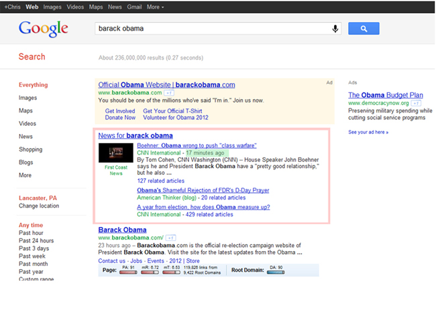Click the See your ad here link
Image resolution: width=436 pixels, height=314 pixels.
pyautogui.click(x=368, y=132)
